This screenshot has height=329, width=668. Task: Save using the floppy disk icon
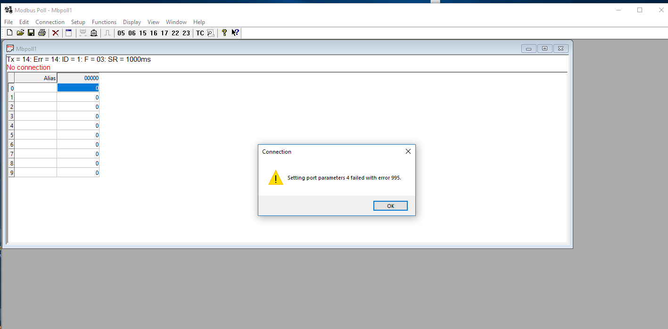[x=31, y=33]
